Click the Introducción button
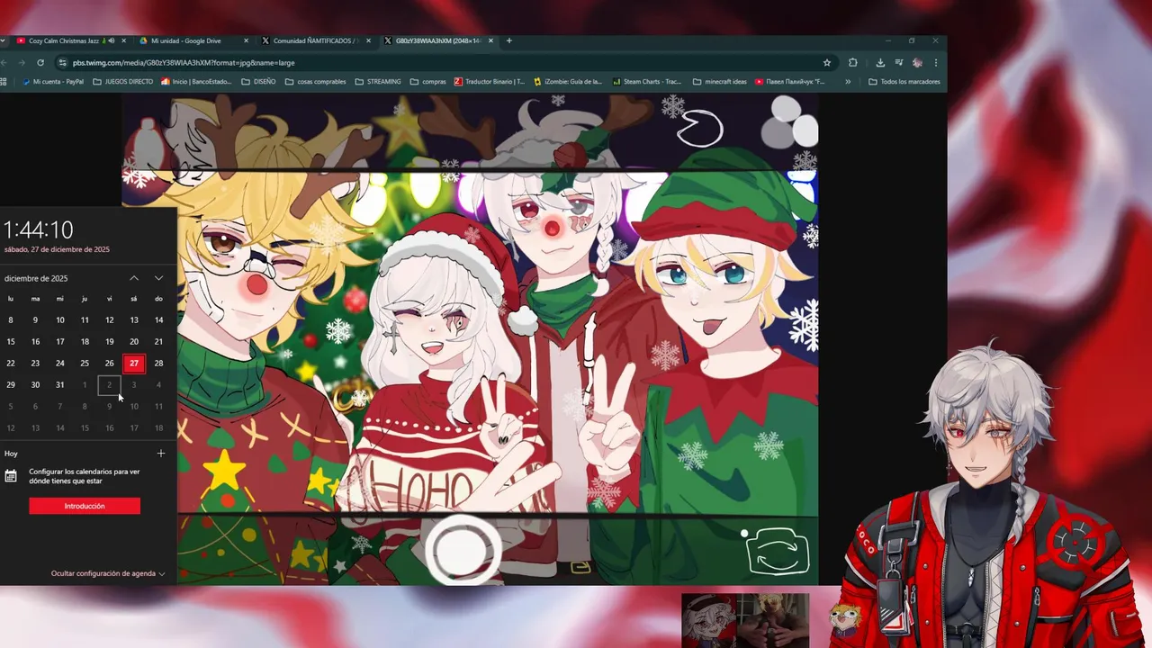Image resolution: width=1152 pixels, height=648 pixels. pyautogui.click(x=85, y=506)
